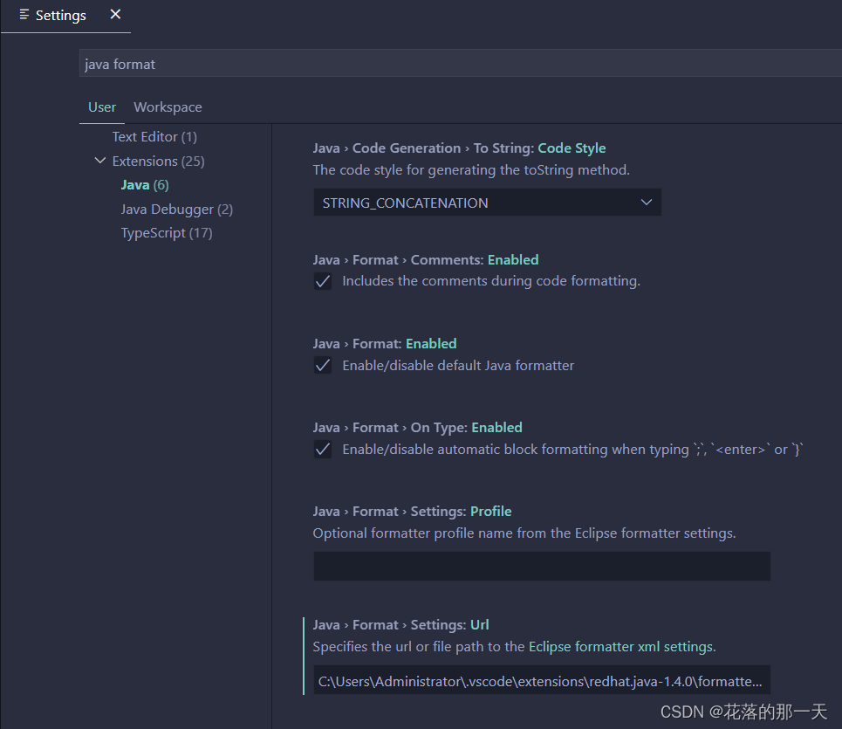Select TypeScript (17) category

click(167, 232)
